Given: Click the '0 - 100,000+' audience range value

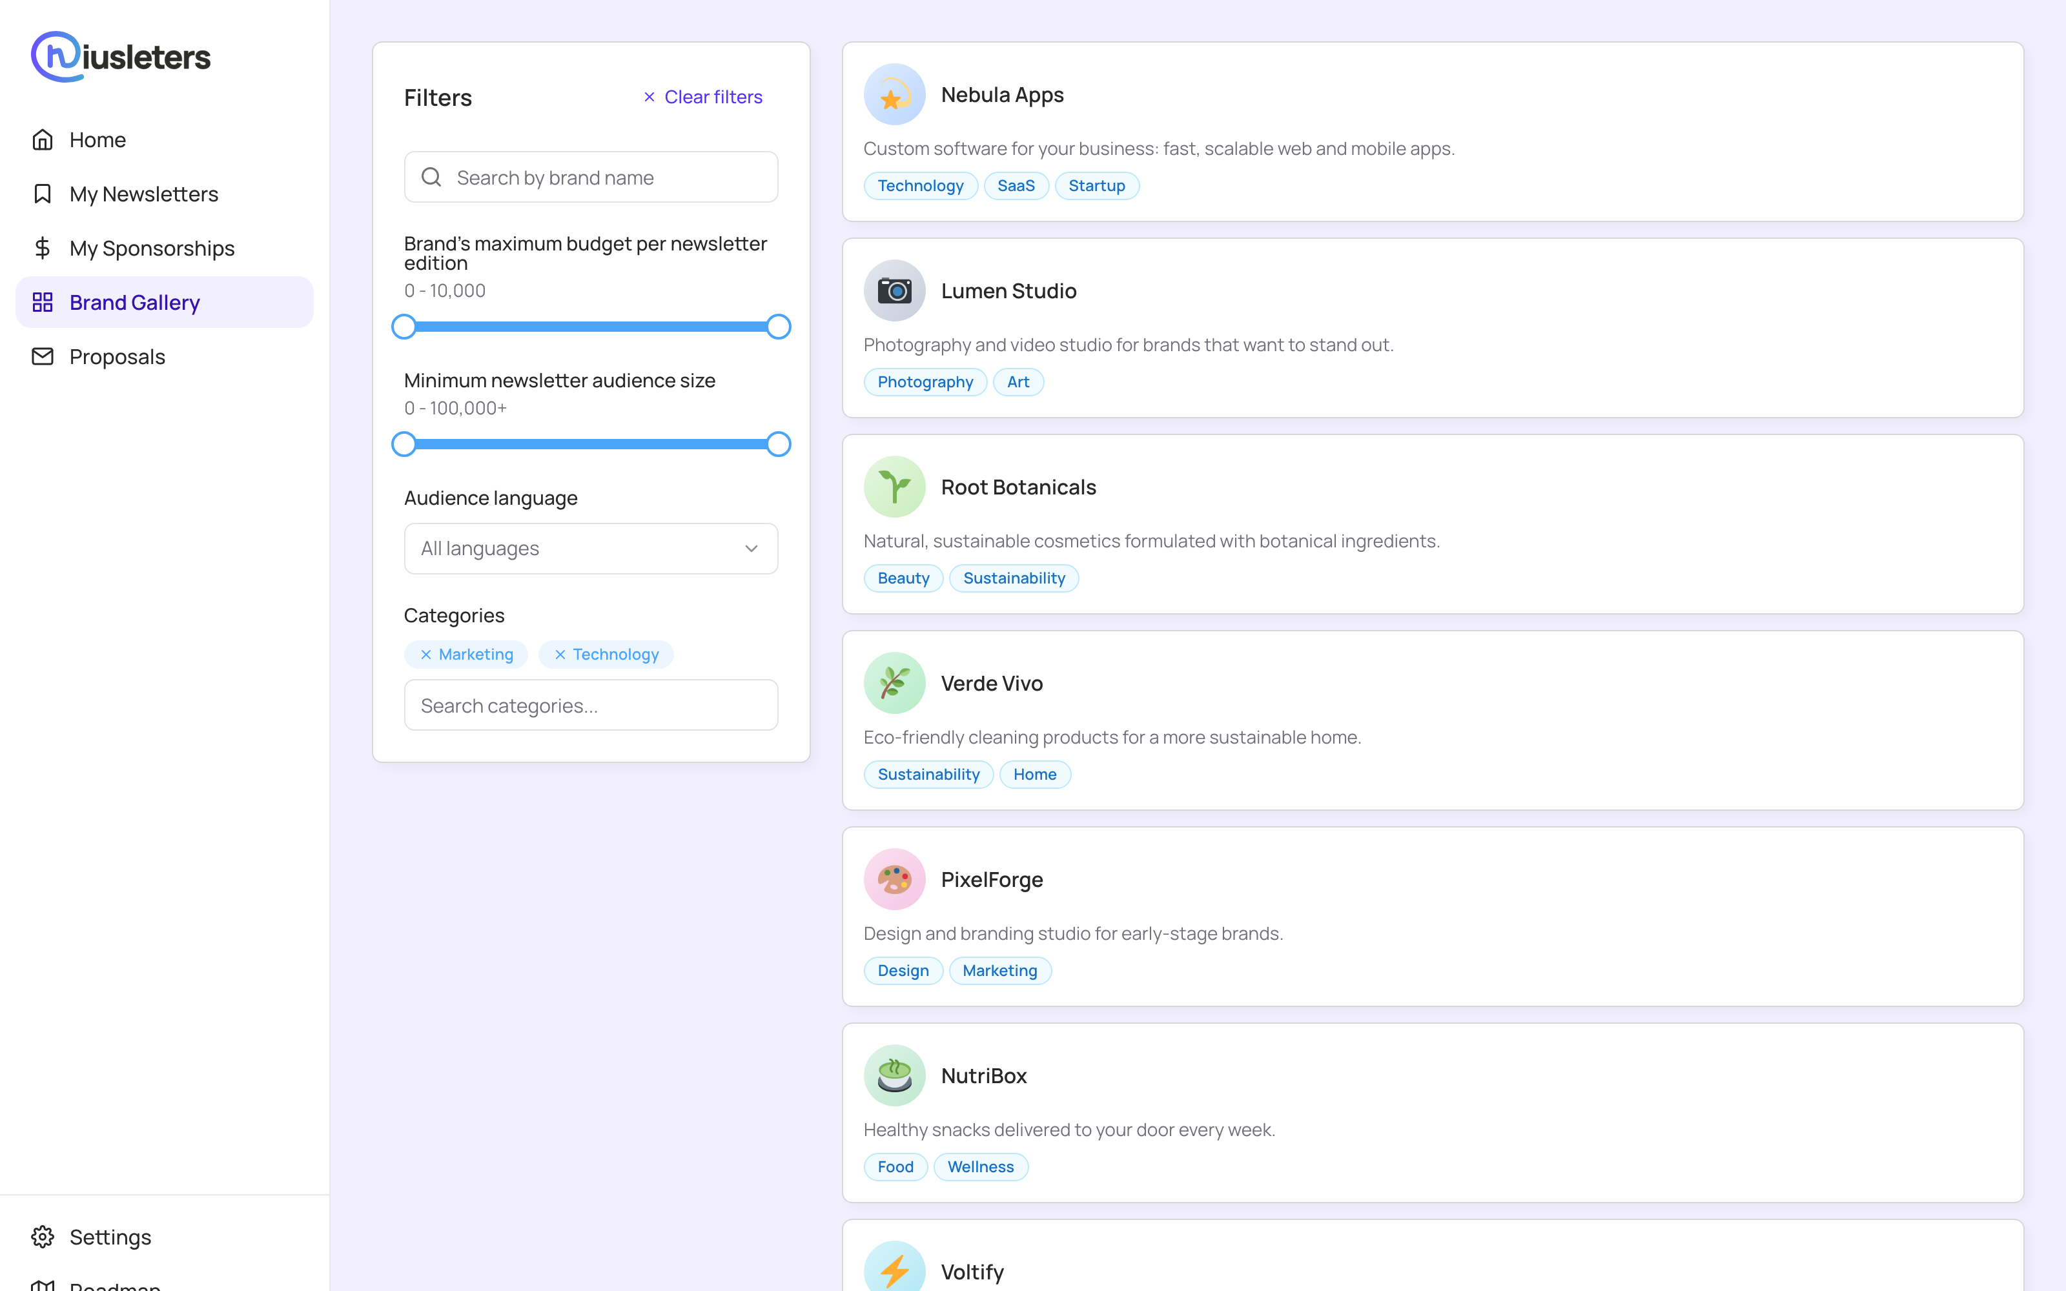Looking at the screenshot, I should click(455, 408).
